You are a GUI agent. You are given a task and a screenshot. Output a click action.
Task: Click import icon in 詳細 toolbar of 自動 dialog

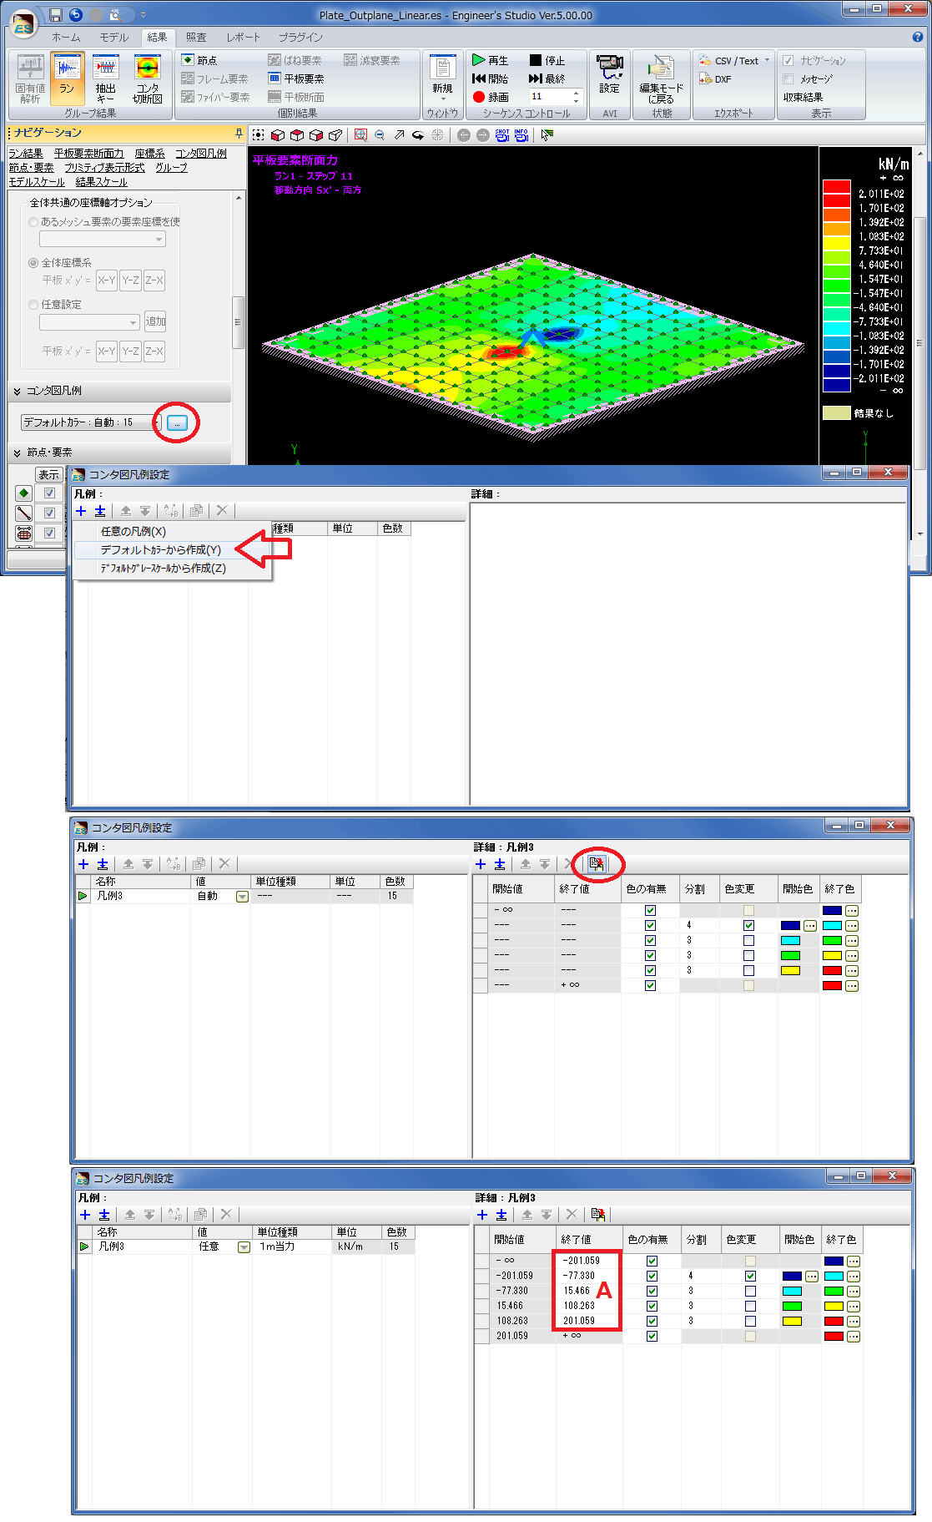pos(597,864)
